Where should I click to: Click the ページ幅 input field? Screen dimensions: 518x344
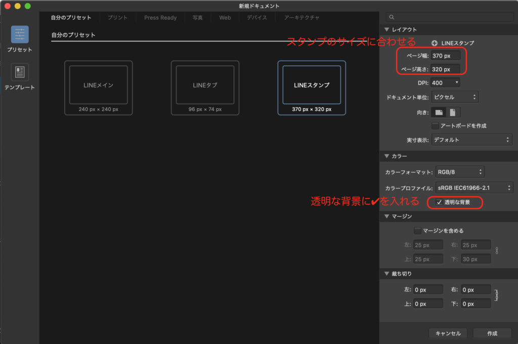point(445,56)
